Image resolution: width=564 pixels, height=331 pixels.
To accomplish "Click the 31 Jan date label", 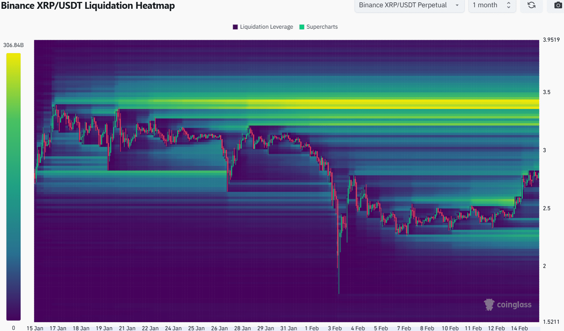I will [x=288, y=328].
